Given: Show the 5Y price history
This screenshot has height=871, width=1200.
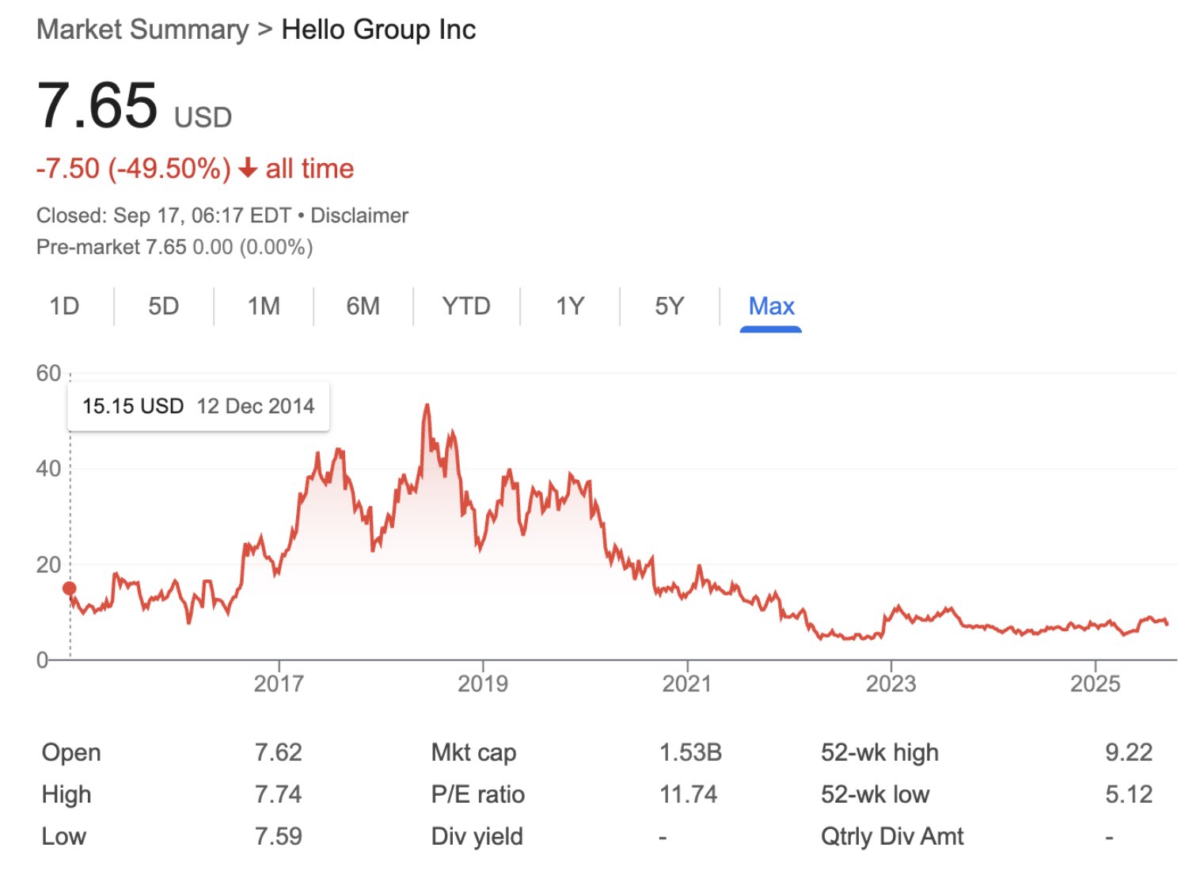Looking at the screenshot, I should tap(669, 306).
